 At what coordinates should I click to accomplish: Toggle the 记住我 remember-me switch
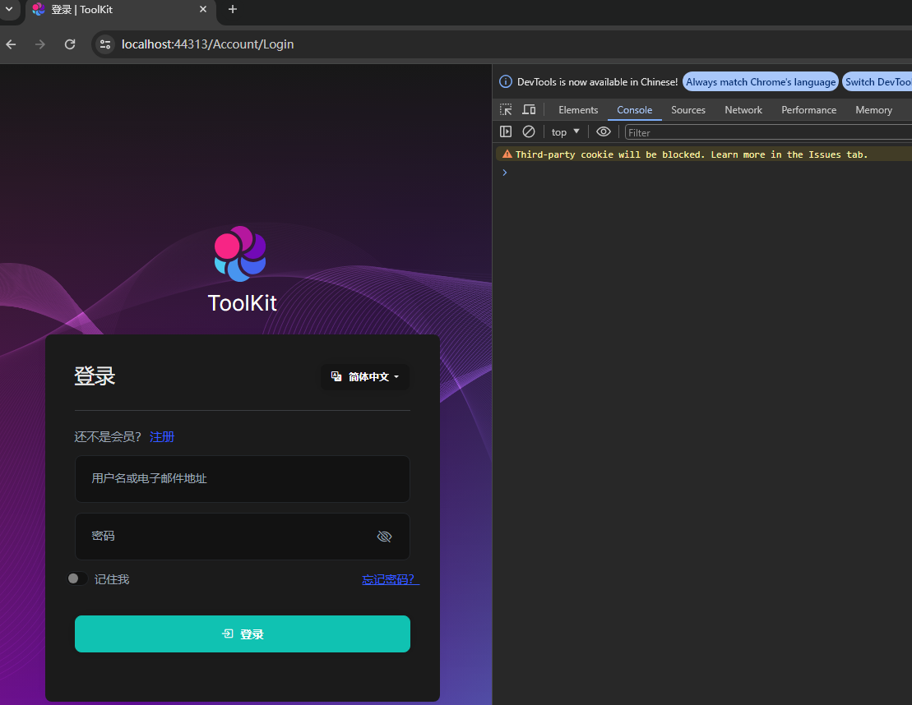pos(76,579)
